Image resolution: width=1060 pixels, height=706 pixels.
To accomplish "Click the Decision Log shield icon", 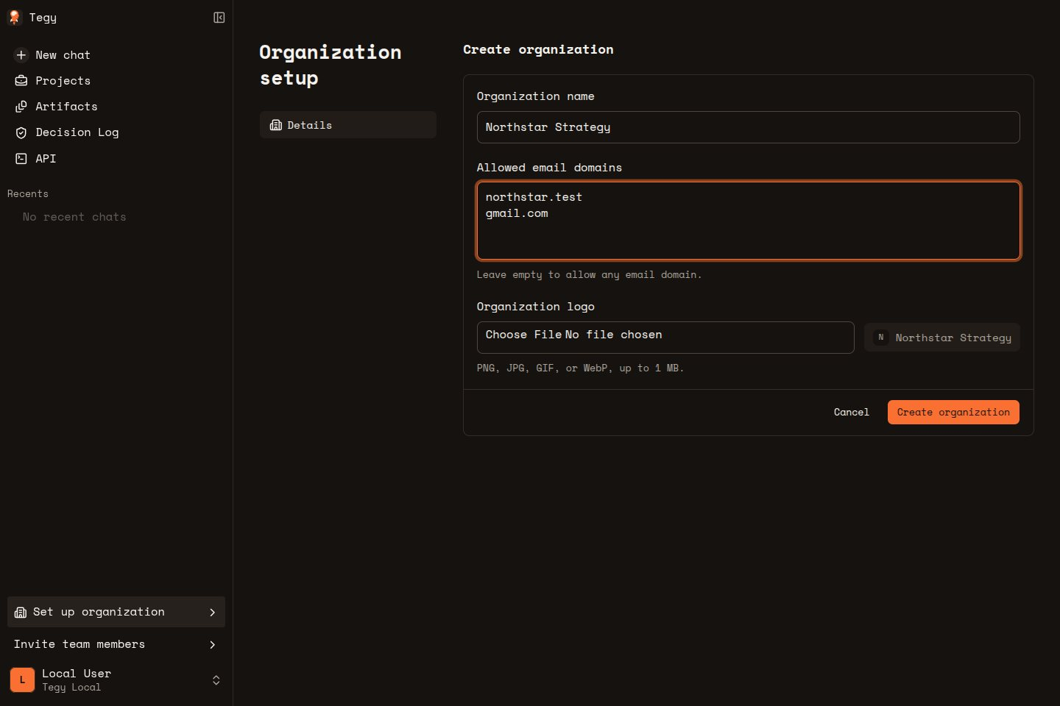I will (21, 132).
